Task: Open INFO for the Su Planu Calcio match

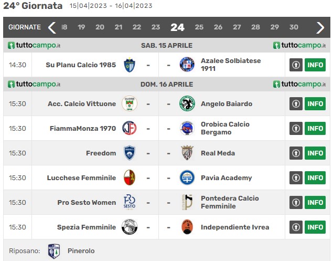Action: 315,65
